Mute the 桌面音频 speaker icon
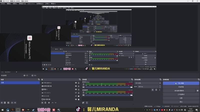Image resolution: width=200 pixels, height=112 pixels. point(83,95)
